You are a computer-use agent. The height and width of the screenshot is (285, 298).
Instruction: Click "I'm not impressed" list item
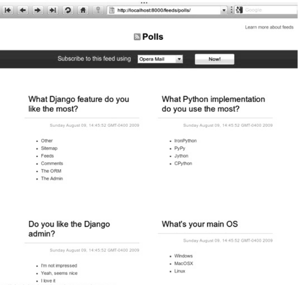coord(59,266)
